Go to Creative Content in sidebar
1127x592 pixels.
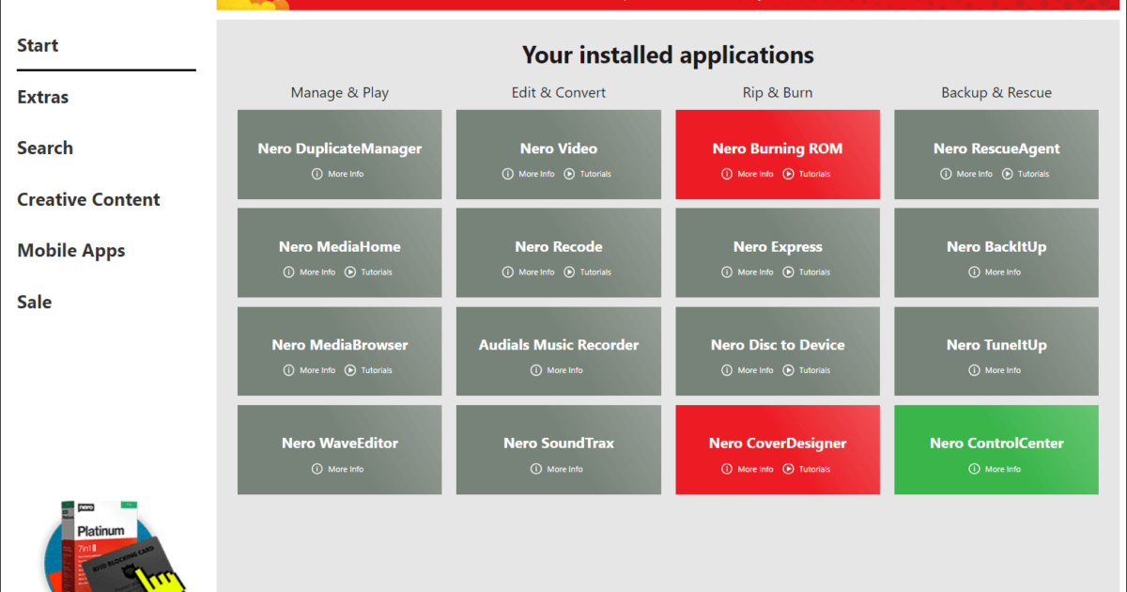point(88,199)
